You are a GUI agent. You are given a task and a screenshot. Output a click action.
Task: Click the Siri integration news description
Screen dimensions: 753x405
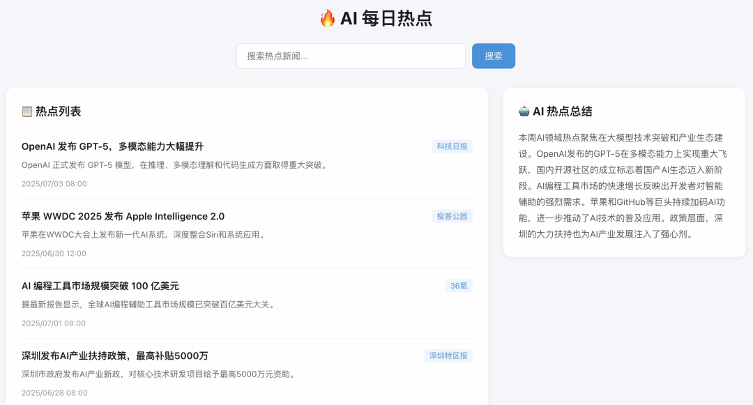tap(144, 235)
